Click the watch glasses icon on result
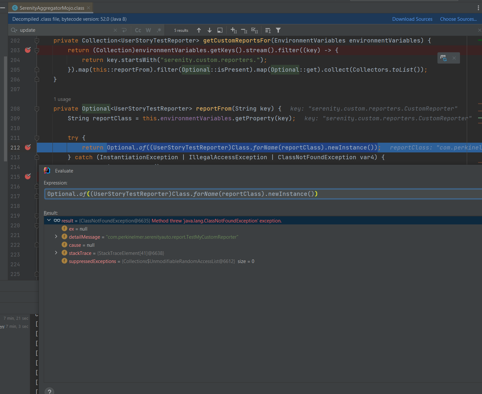The image size is (482, 394). pyautogui.click(x=57, y=221)
